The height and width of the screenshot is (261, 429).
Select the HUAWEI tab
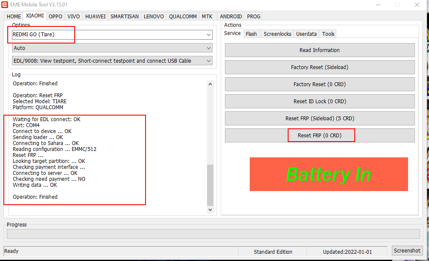click(95, 16)
